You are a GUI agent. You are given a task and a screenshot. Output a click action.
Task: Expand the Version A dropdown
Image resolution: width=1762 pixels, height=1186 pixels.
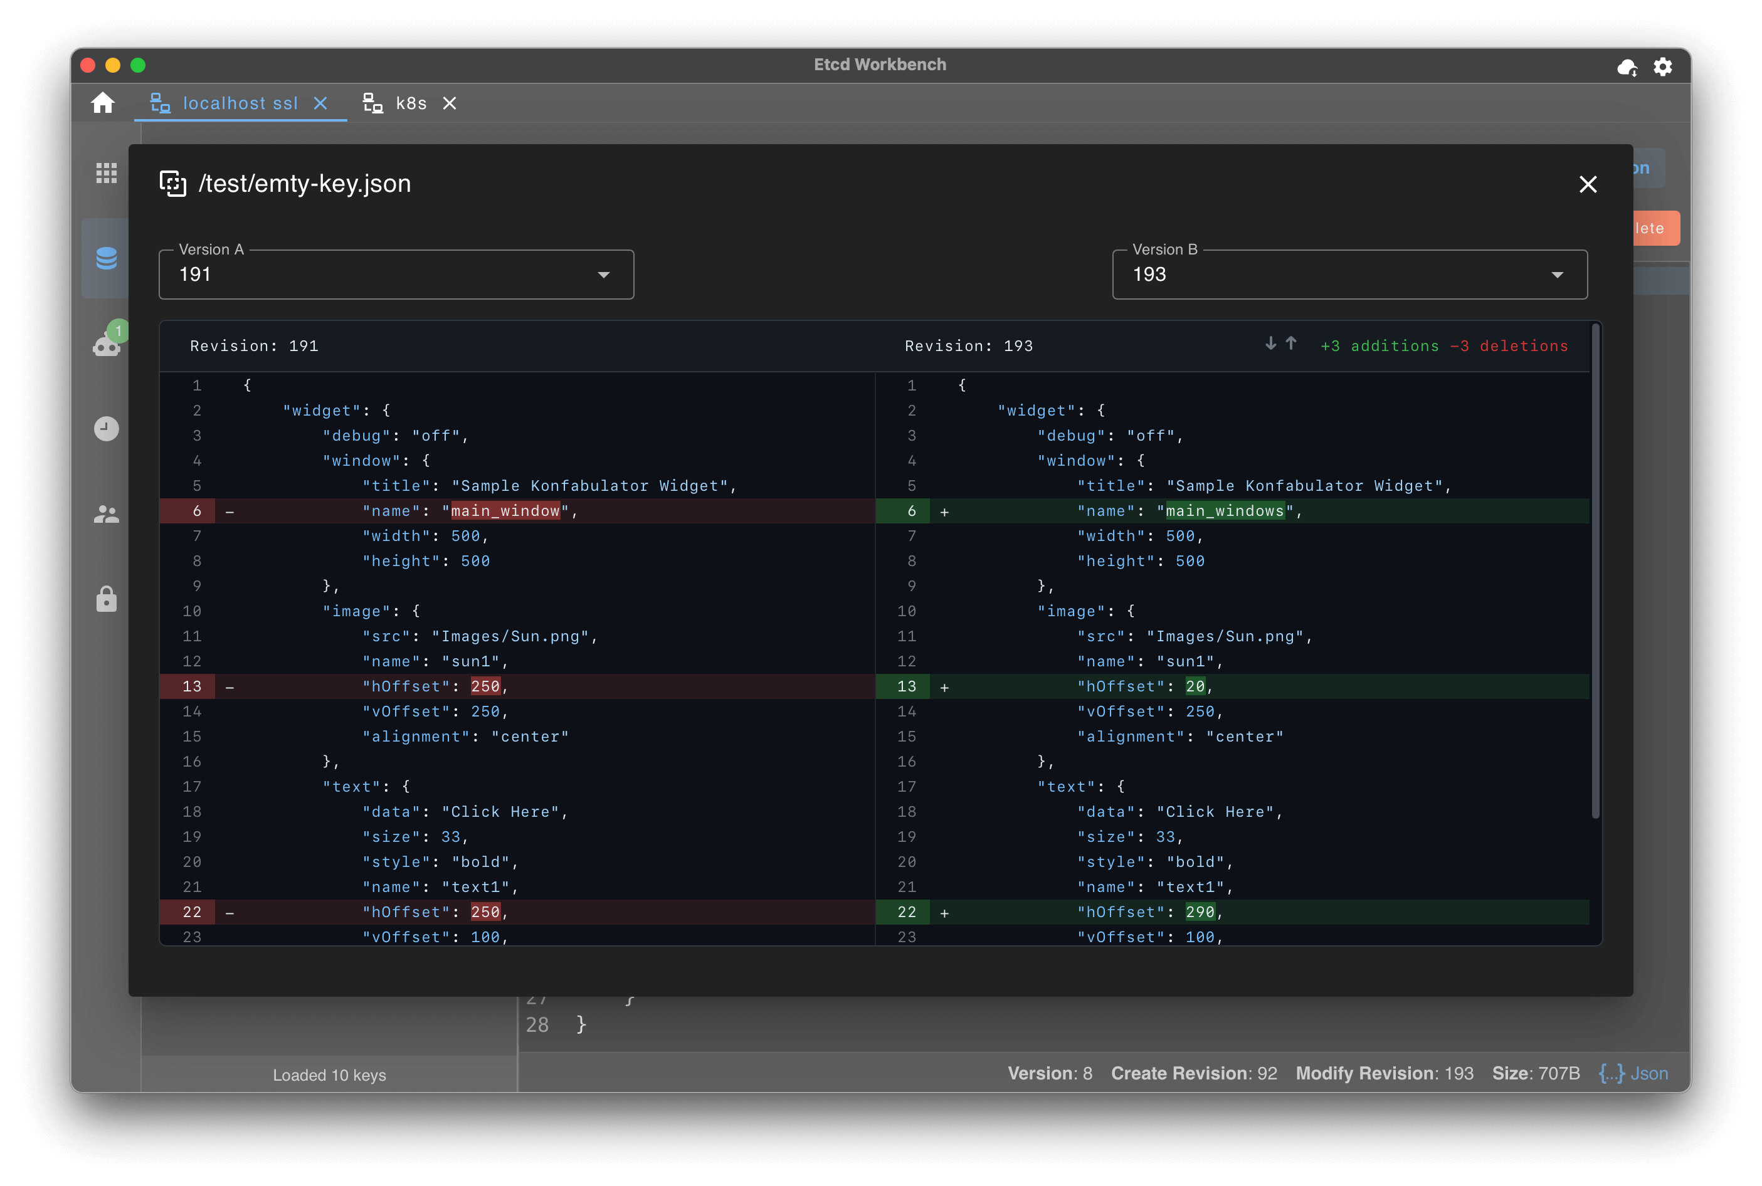click(396, 275)
